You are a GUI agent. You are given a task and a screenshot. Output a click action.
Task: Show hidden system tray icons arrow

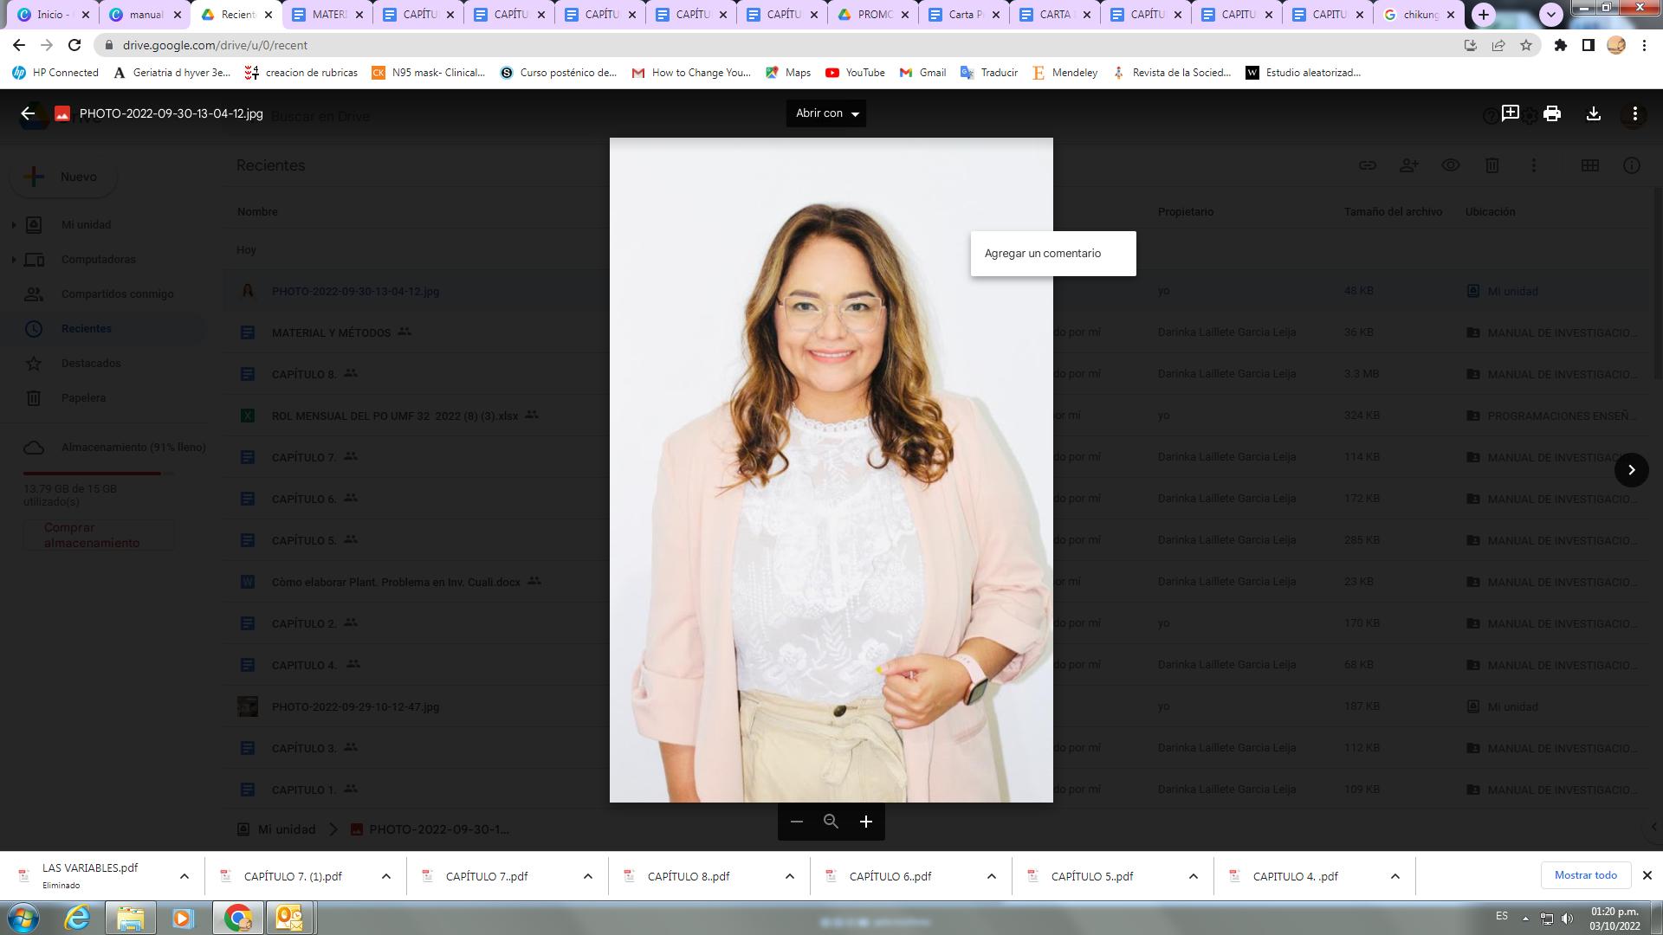1525,919
